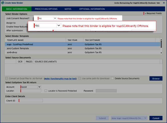The image size is (167, 123).
Task: Click the Basic Information tab
Action: point(17,9)
